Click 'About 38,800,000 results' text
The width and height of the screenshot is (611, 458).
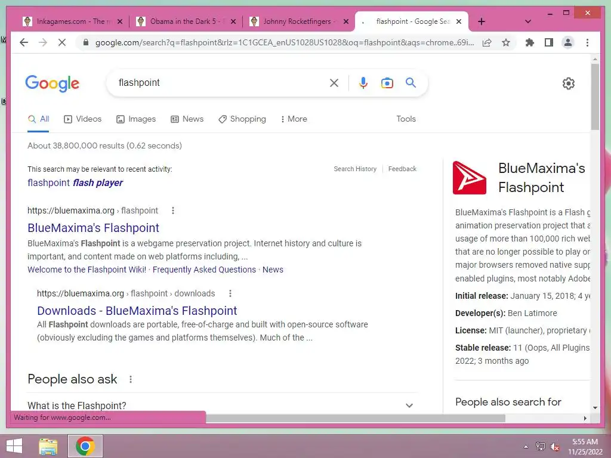click(x=104, y=146)
